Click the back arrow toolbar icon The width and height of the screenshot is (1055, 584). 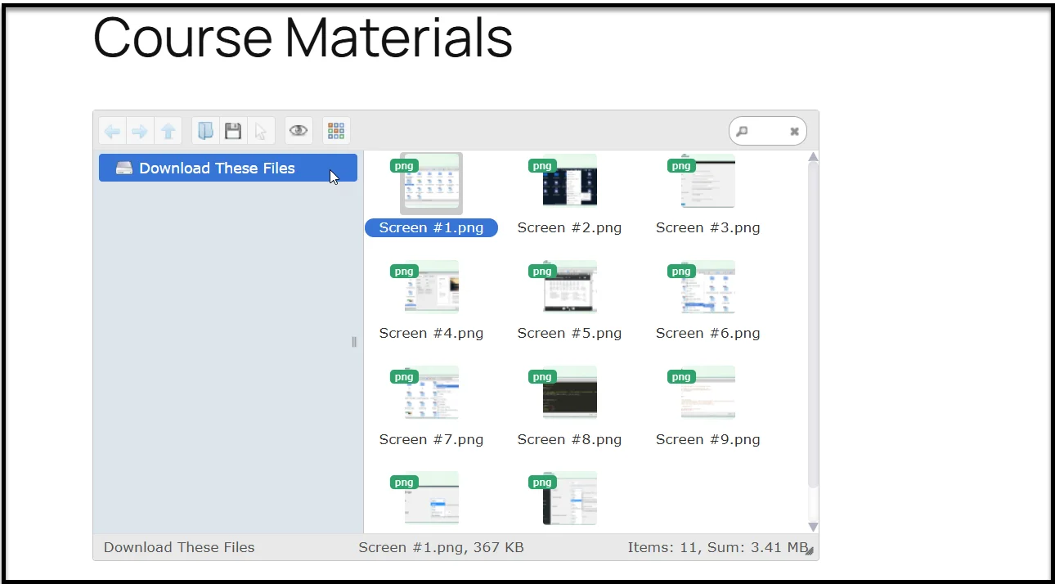[113, 131]
